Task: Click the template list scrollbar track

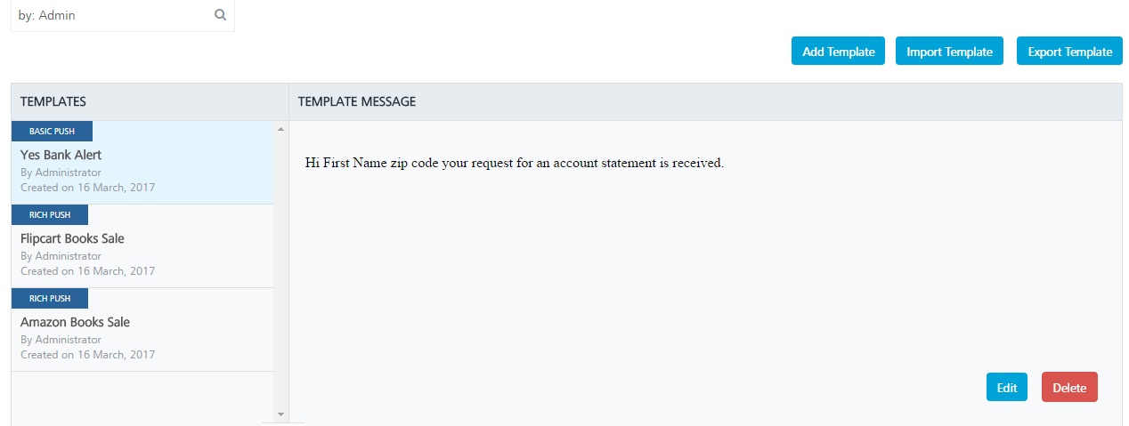Action: (281, 272)
